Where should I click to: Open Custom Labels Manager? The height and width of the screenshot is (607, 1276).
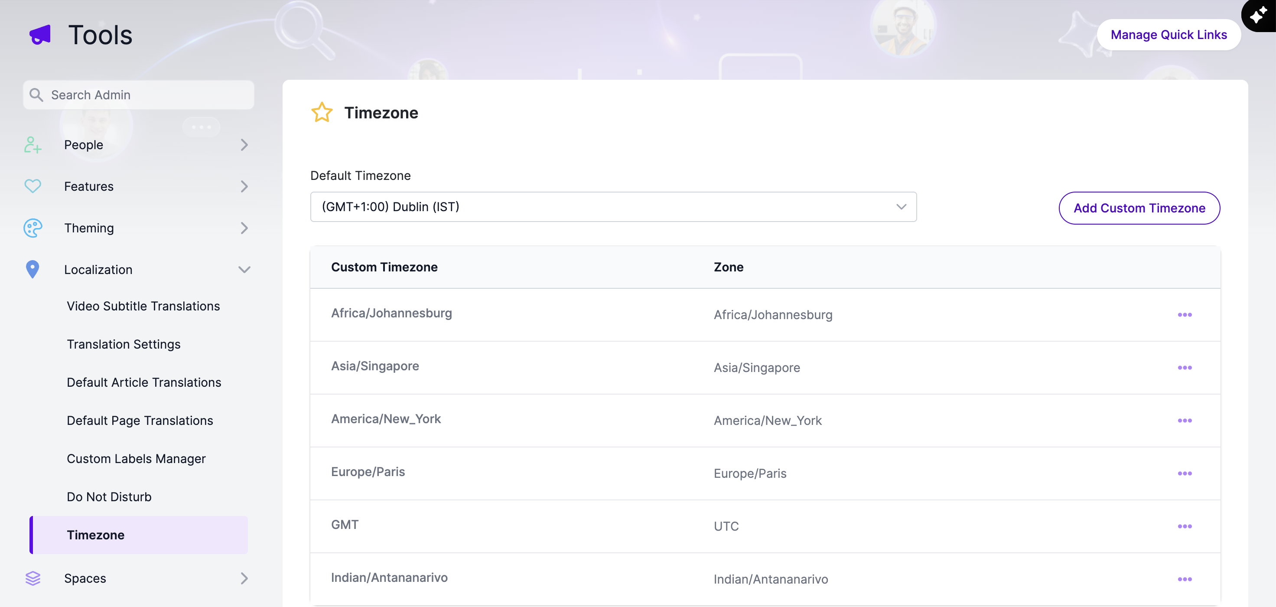coord(136,459)
